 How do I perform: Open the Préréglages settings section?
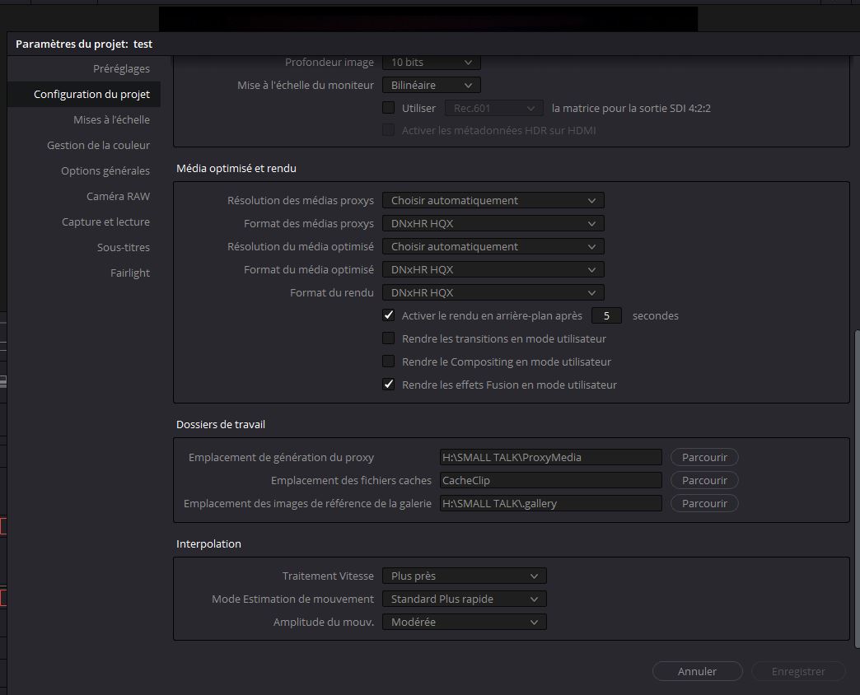click(x=121, y=68)
